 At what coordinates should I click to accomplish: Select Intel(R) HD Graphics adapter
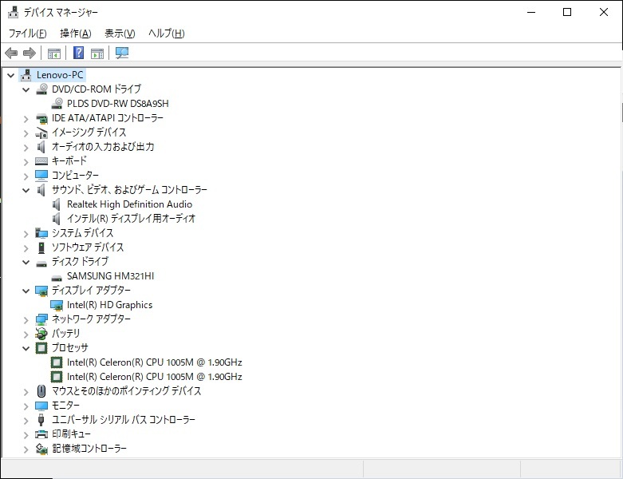pos(109,305)
